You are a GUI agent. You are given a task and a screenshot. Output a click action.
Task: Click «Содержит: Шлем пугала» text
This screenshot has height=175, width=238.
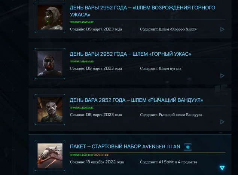pyautogui.click(x=161, y=68)
